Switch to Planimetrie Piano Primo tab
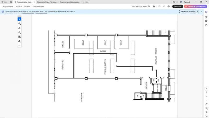Image resolution: width=209 pixels, height=118 pixels. [47, 2]
